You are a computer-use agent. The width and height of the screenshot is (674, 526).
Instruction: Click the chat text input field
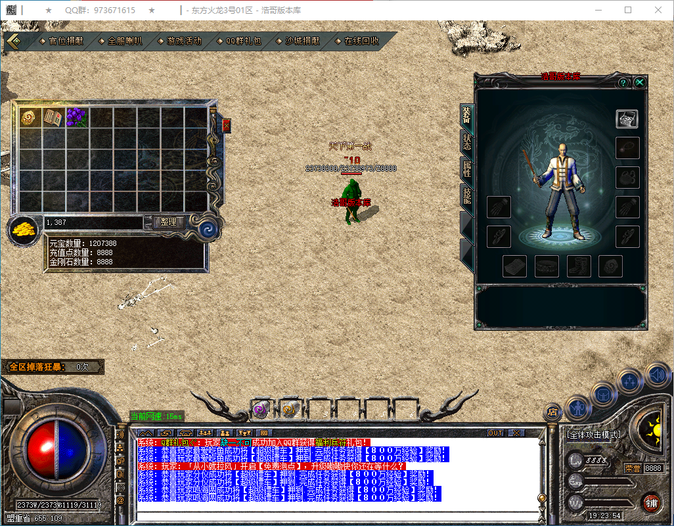point(338,516)
